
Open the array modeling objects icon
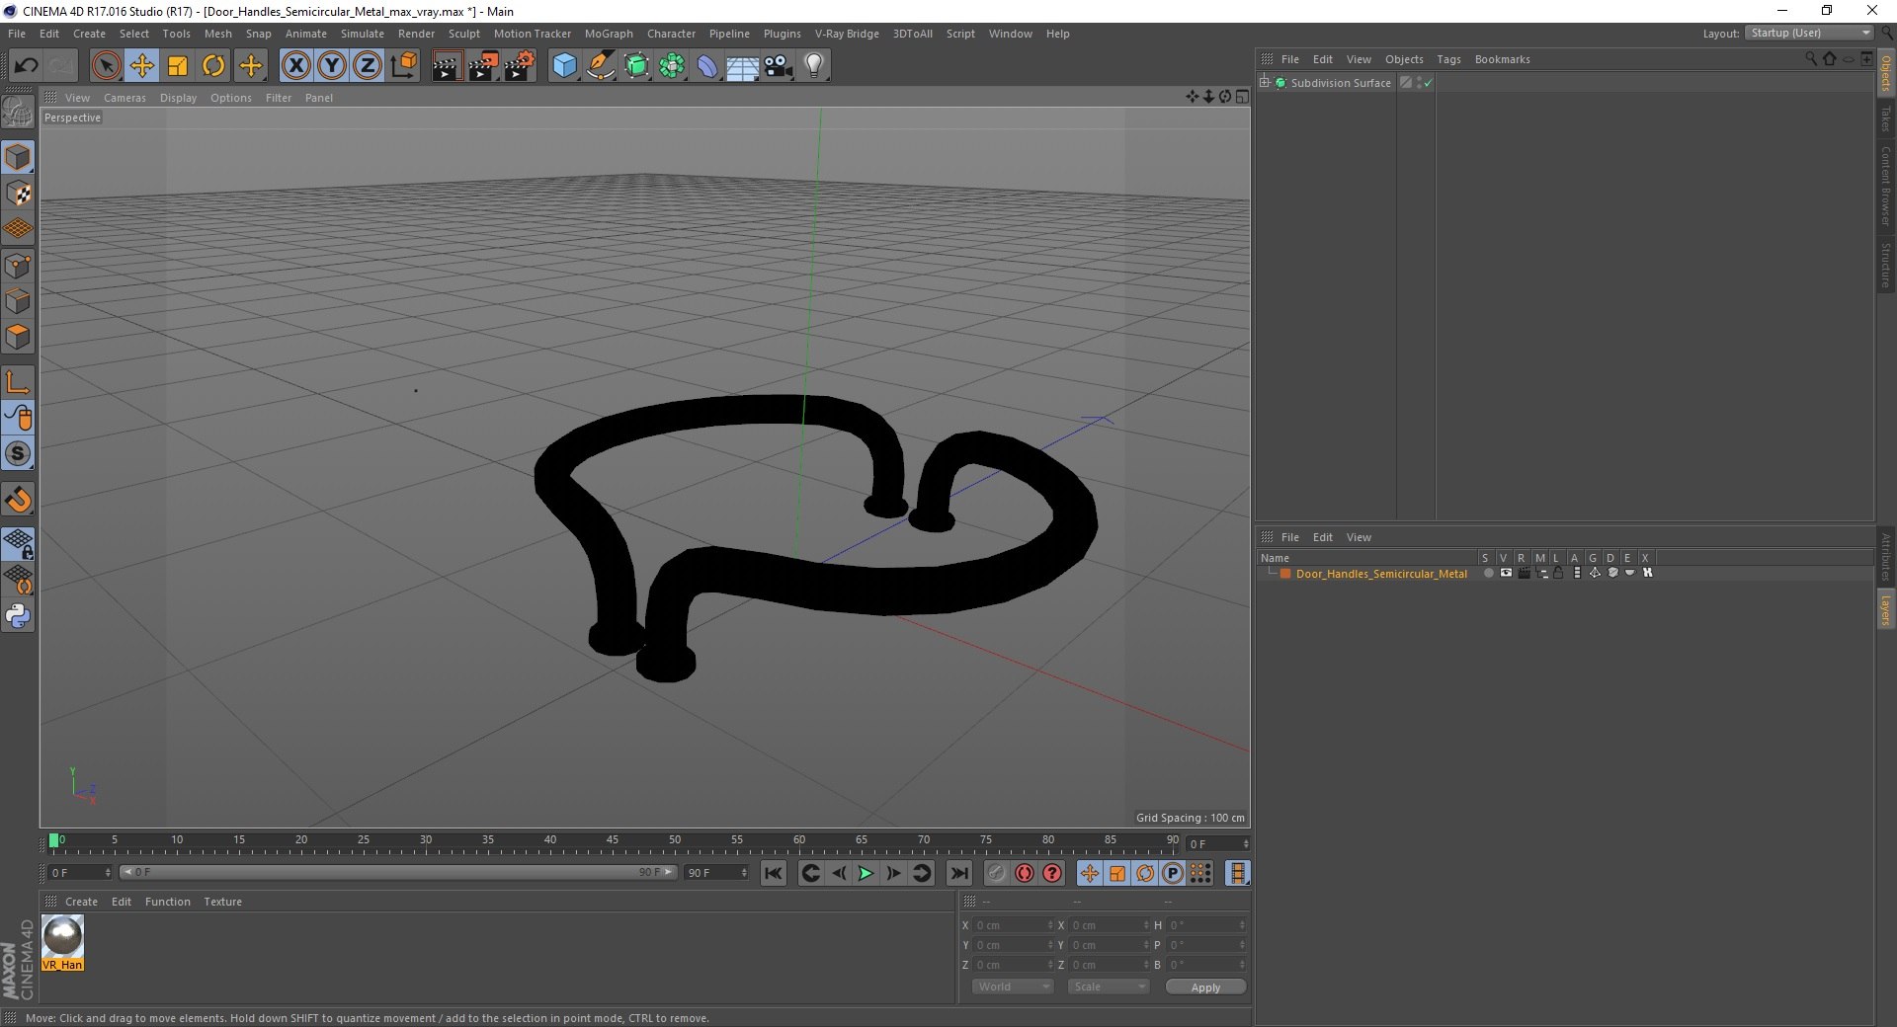(672, 66)
